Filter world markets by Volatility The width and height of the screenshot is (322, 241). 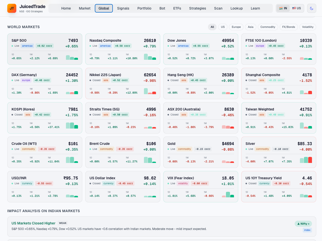[308, 27]
